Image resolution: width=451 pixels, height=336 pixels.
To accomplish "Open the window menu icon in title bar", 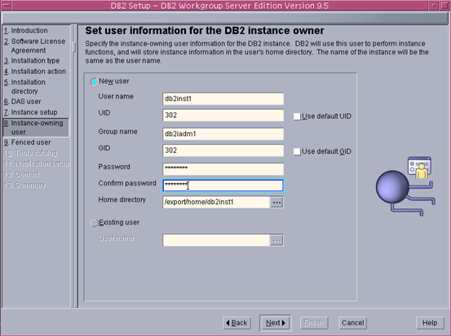I will click(6, 6).
